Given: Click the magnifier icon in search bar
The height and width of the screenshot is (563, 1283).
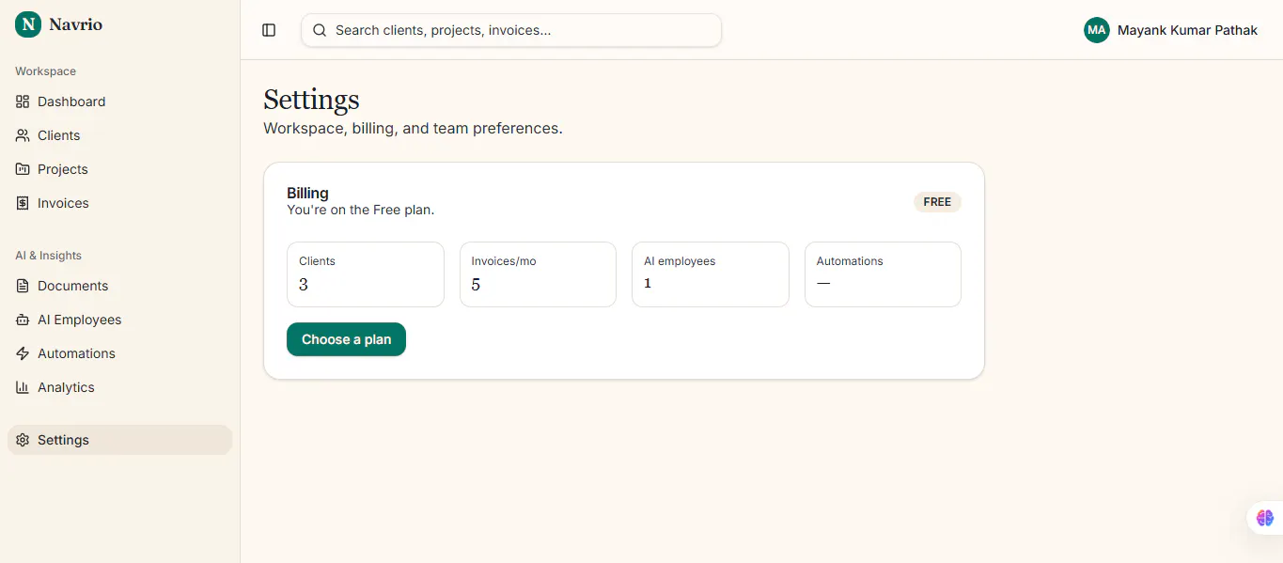Looking at the screenshot, I should (320, 30).
